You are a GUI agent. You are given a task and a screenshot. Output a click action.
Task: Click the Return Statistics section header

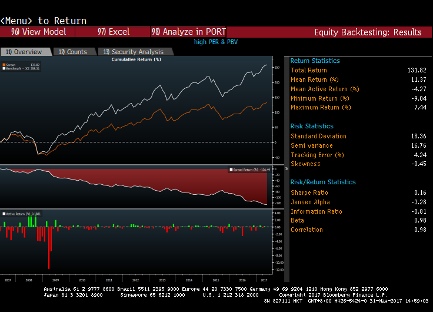coord(315,61)
